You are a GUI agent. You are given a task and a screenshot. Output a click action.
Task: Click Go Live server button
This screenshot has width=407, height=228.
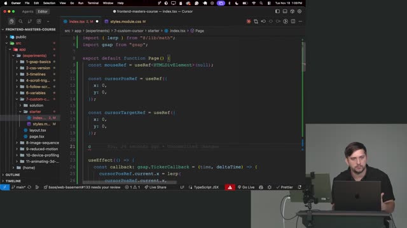[246, 187]
